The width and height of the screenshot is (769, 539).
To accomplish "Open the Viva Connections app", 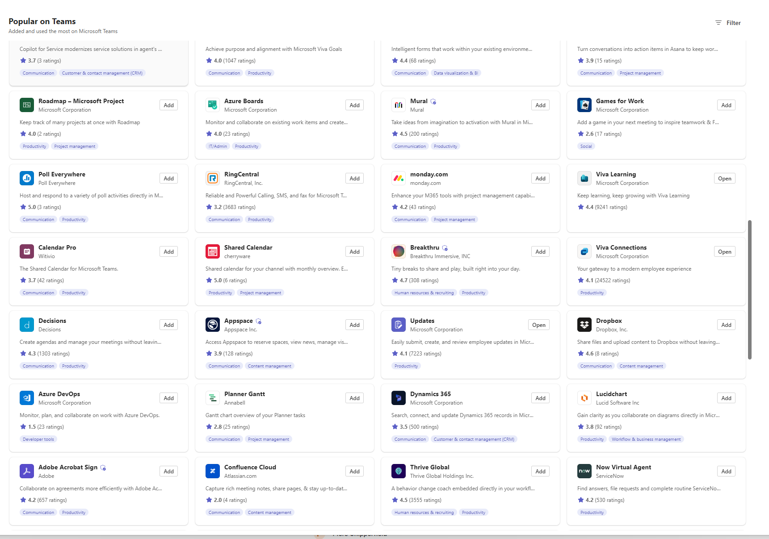I will 724,252.
